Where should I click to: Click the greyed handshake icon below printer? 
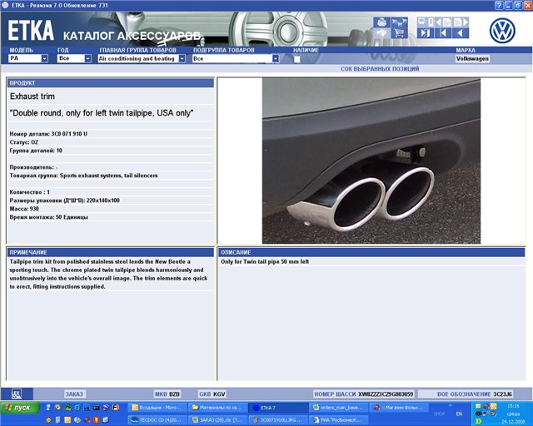click(381, 33)
